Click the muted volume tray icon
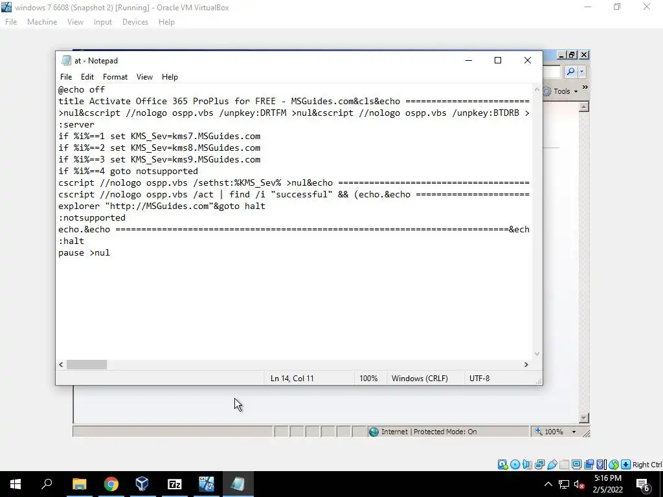The width and height of the screenshot is (663, 497). coord(579,484)
